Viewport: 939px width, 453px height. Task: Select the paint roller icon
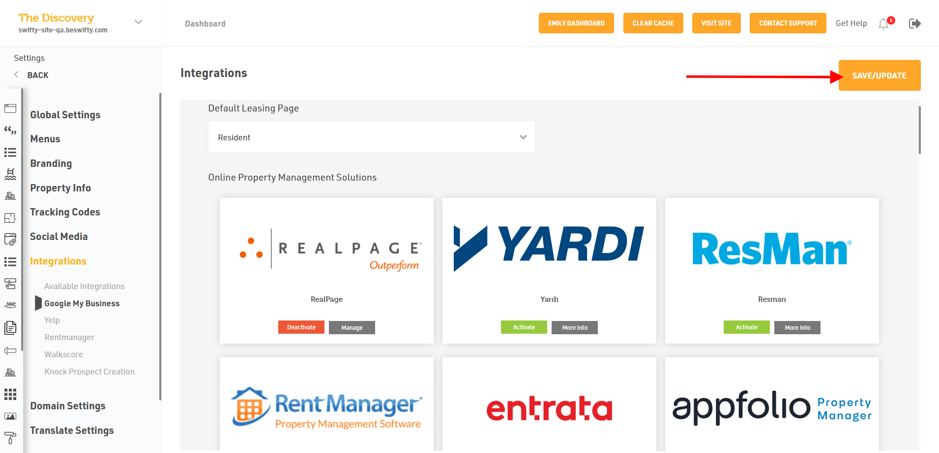(x=10, y=437)
